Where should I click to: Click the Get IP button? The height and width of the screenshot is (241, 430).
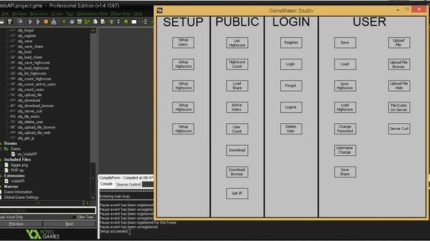click(x=237, y=193)
